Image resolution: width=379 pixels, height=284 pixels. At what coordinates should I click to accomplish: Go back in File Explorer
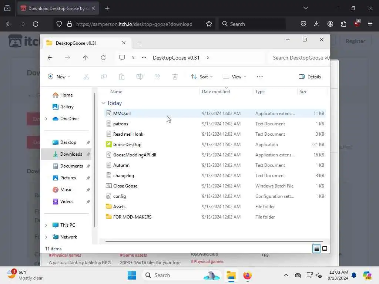50,58
